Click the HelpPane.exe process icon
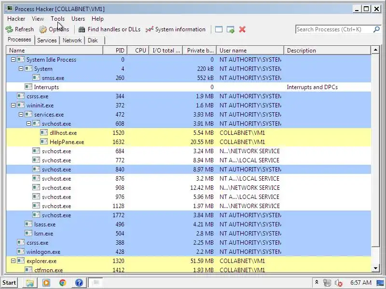This screenshot has width=386, height=289. coord(44,142)
